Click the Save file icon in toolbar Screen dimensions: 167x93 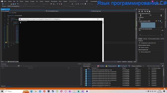coord(13,4)
